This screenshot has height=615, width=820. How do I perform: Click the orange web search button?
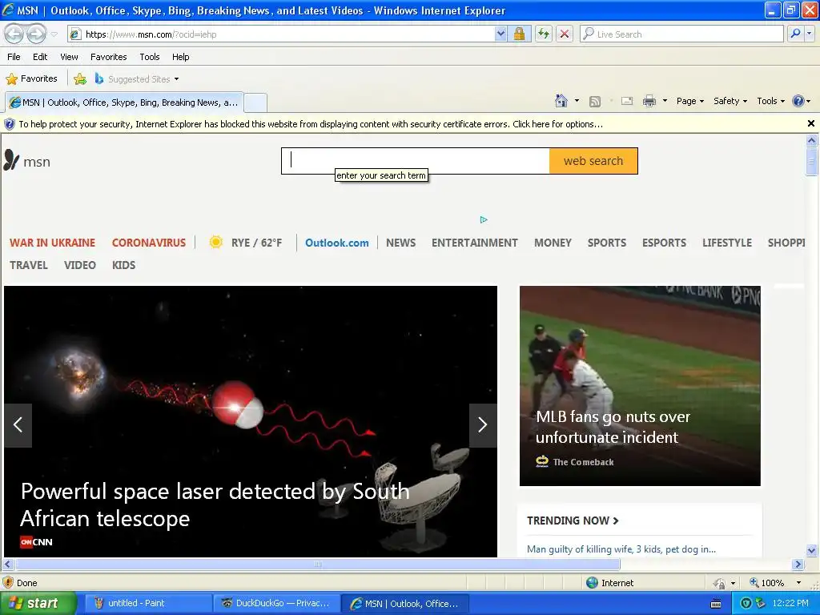coord(593,160)
